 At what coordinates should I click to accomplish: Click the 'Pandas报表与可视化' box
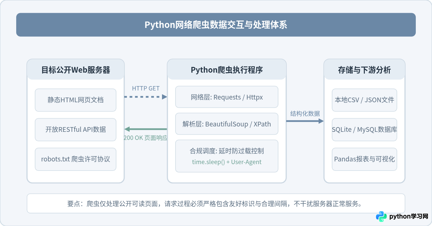364,159
